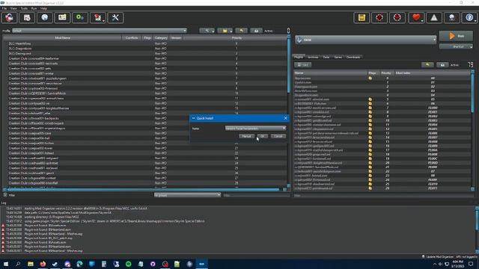Select the DLC: HearthFires mod row

coord(144,43)
